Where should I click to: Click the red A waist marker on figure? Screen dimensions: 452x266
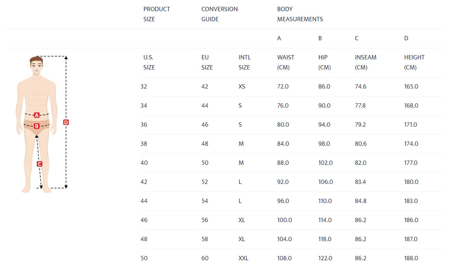click(36, 115)
